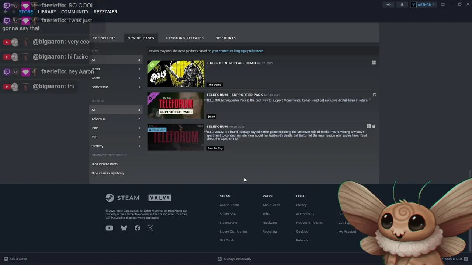Image resolution: width=472 pixels, height=265 pixels.
Task: Open Teleforum Supporter Pack thumbnail
Action: [x=176, y=105]
